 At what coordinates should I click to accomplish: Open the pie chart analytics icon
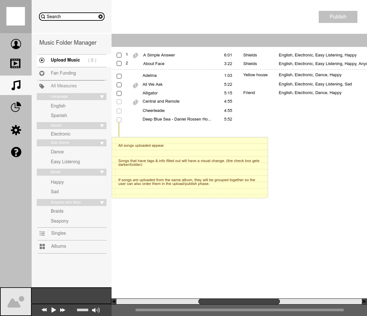[x=16, y=107]
